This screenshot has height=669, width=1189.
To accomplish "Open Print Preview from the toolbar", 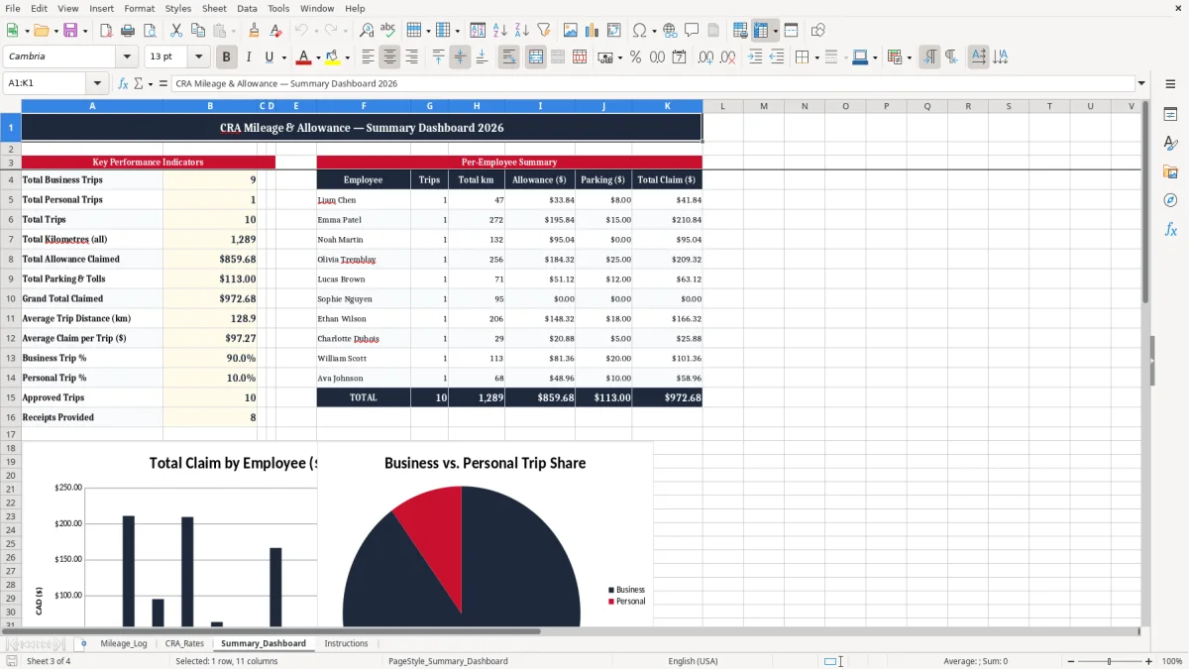I will [150, 31].
